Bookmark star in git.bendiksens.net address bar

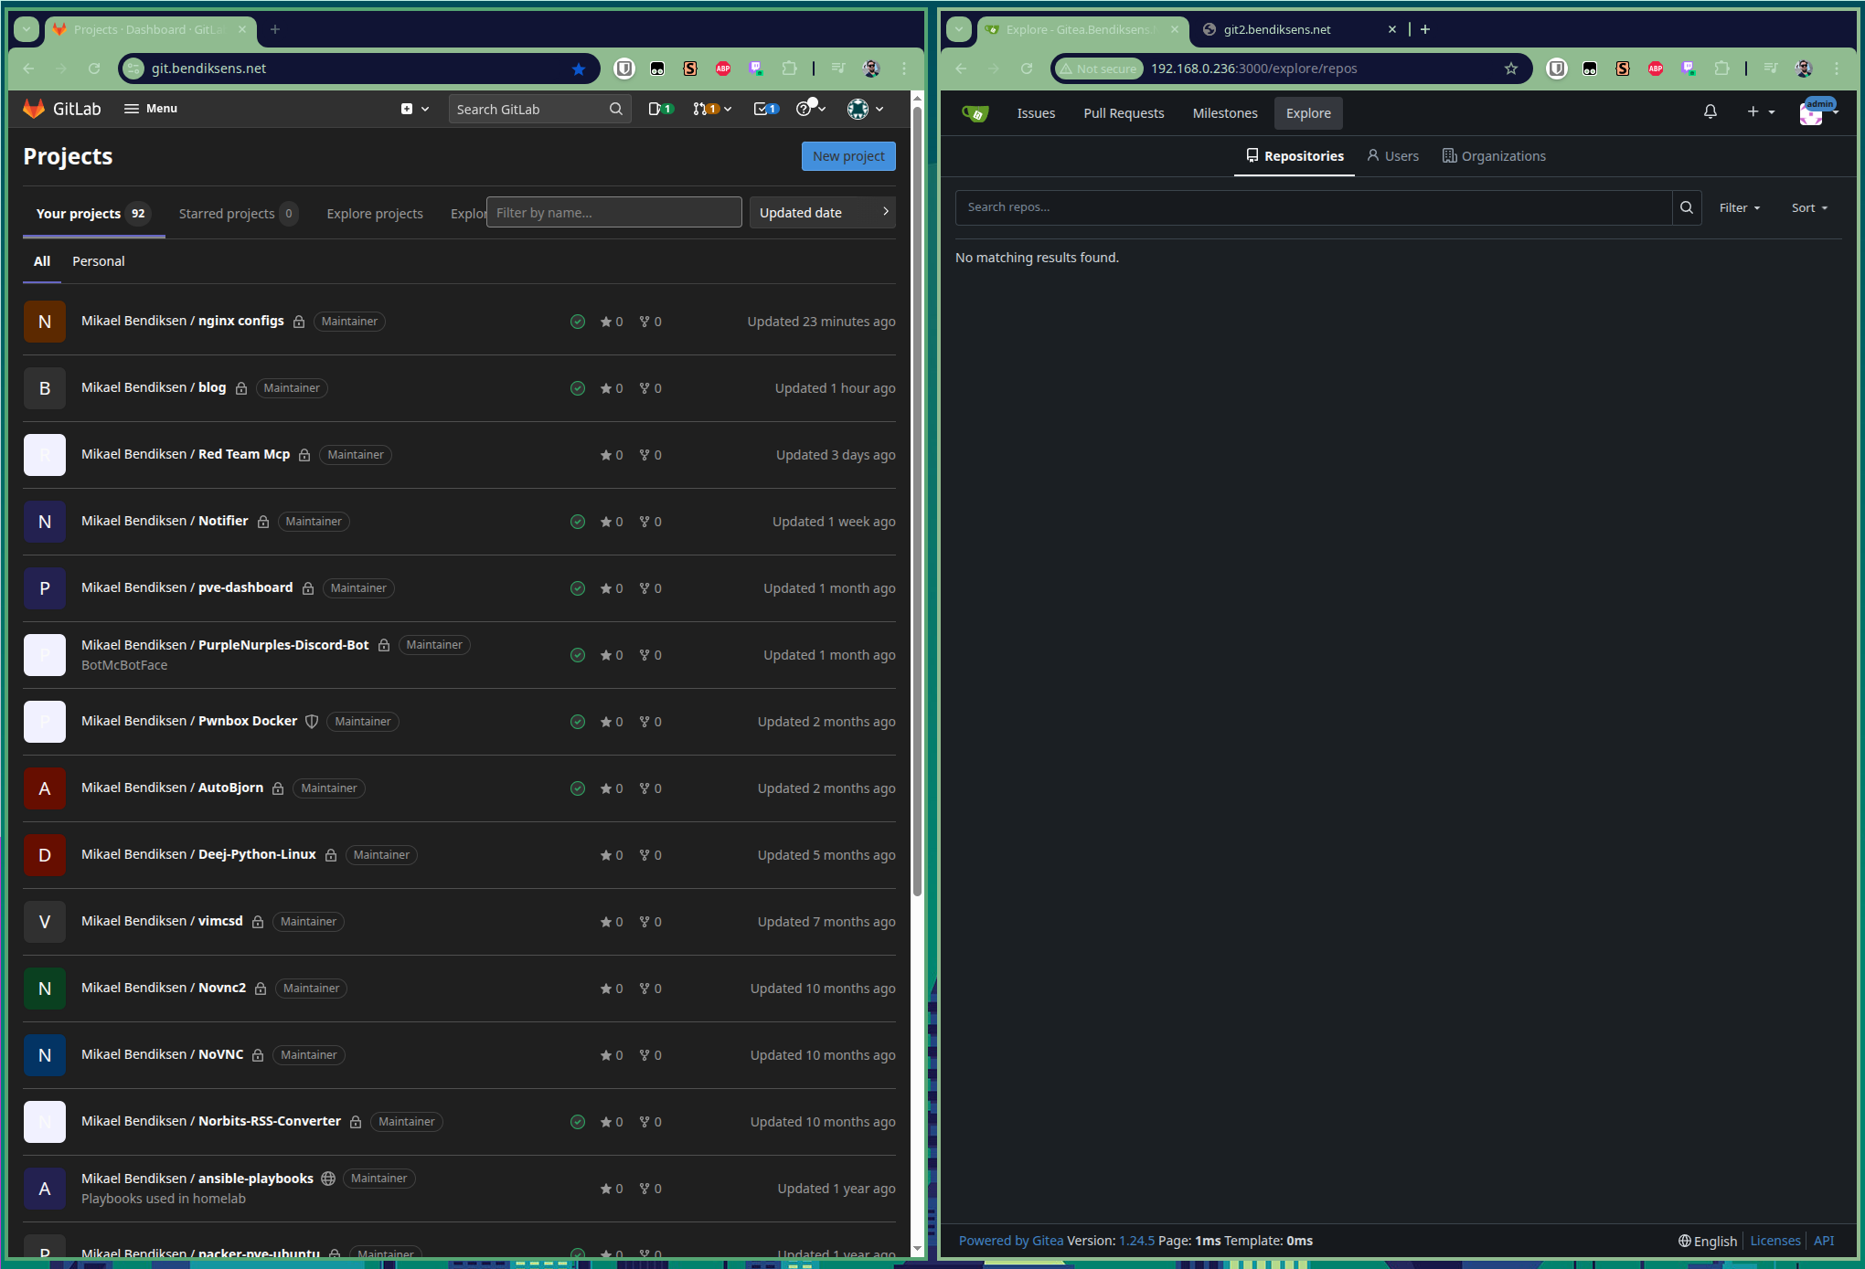[x=579, y=69]
